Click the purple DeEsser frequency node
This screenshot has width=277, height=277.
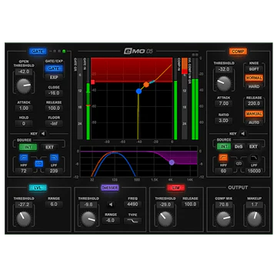pyautogui.click(x=172, y=162)
